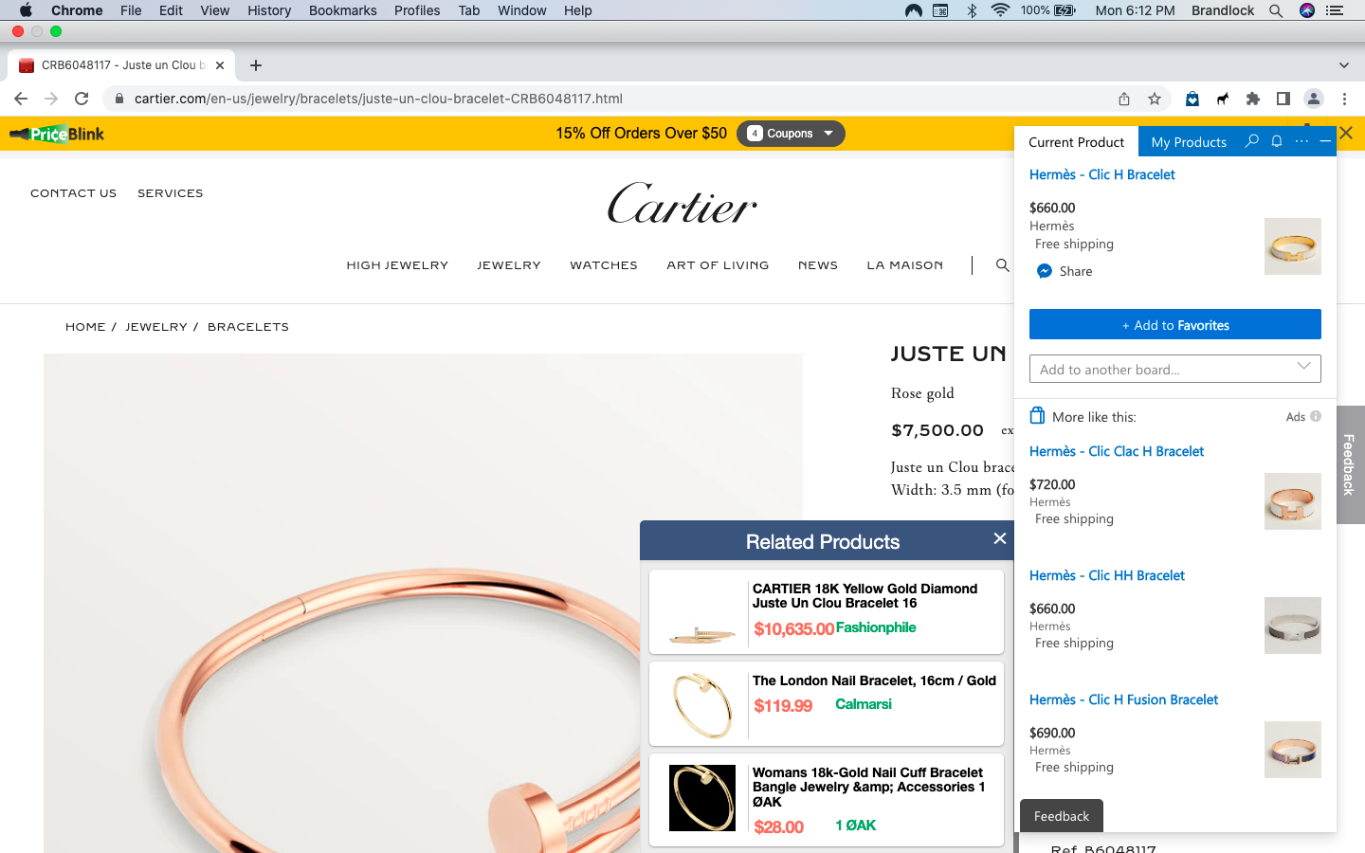Click BRACELETS breadcrumb
Viewport: 1365px width, 853px height.
(248, 327)
